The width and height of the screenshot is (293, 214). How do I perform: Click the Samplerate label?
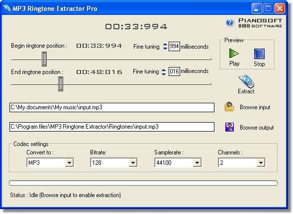point(169,152)
